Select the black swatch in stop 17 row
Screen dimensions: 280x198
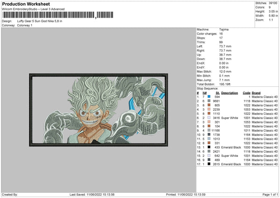point(209,164)
